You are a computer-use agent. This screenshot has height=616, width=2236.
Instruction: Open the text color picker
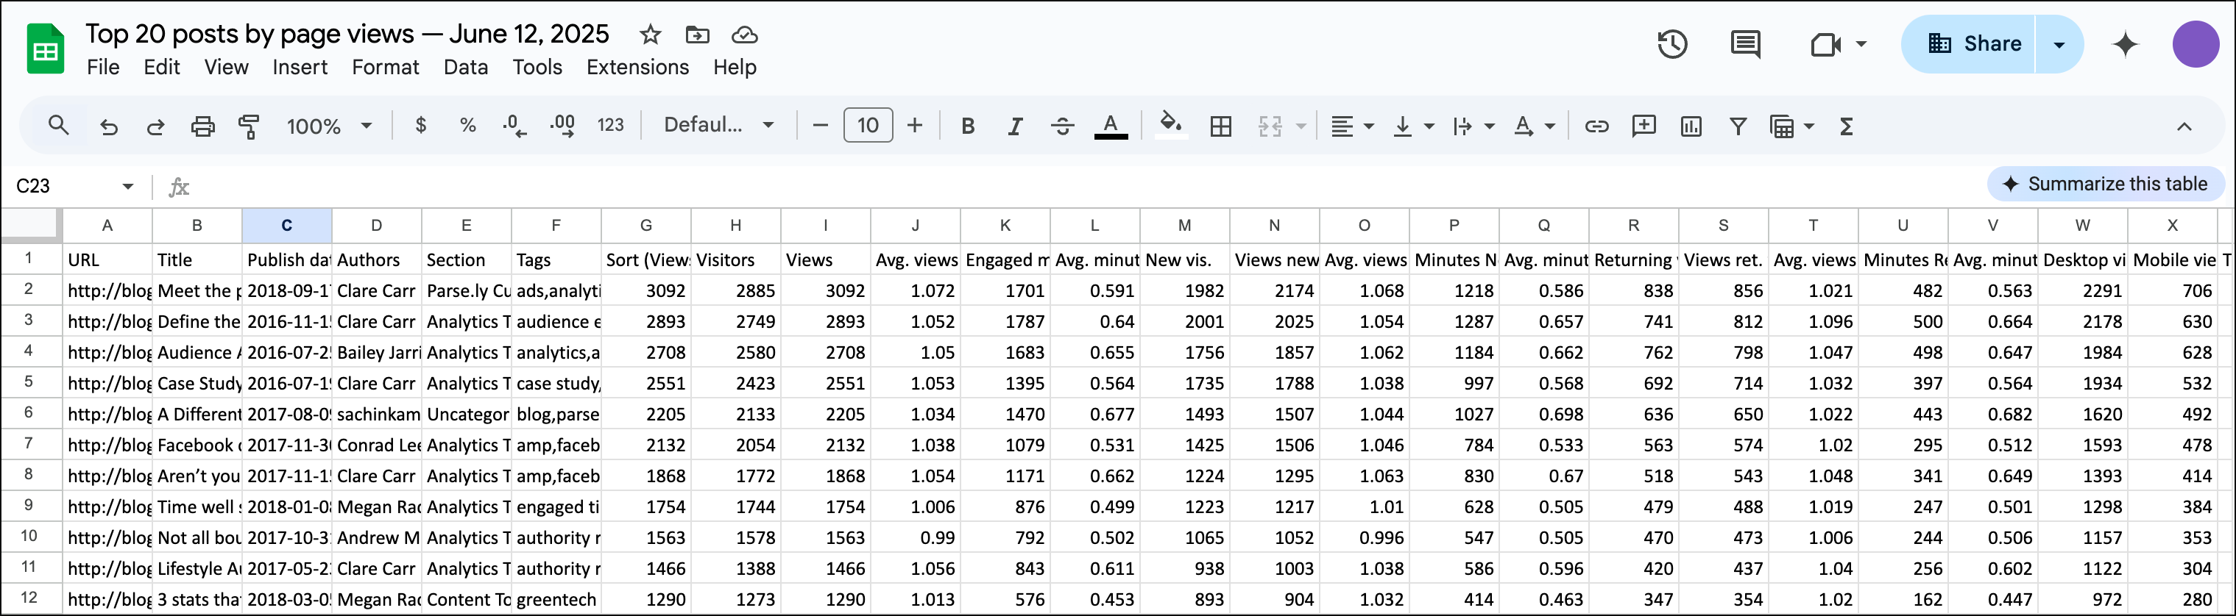1110,126
